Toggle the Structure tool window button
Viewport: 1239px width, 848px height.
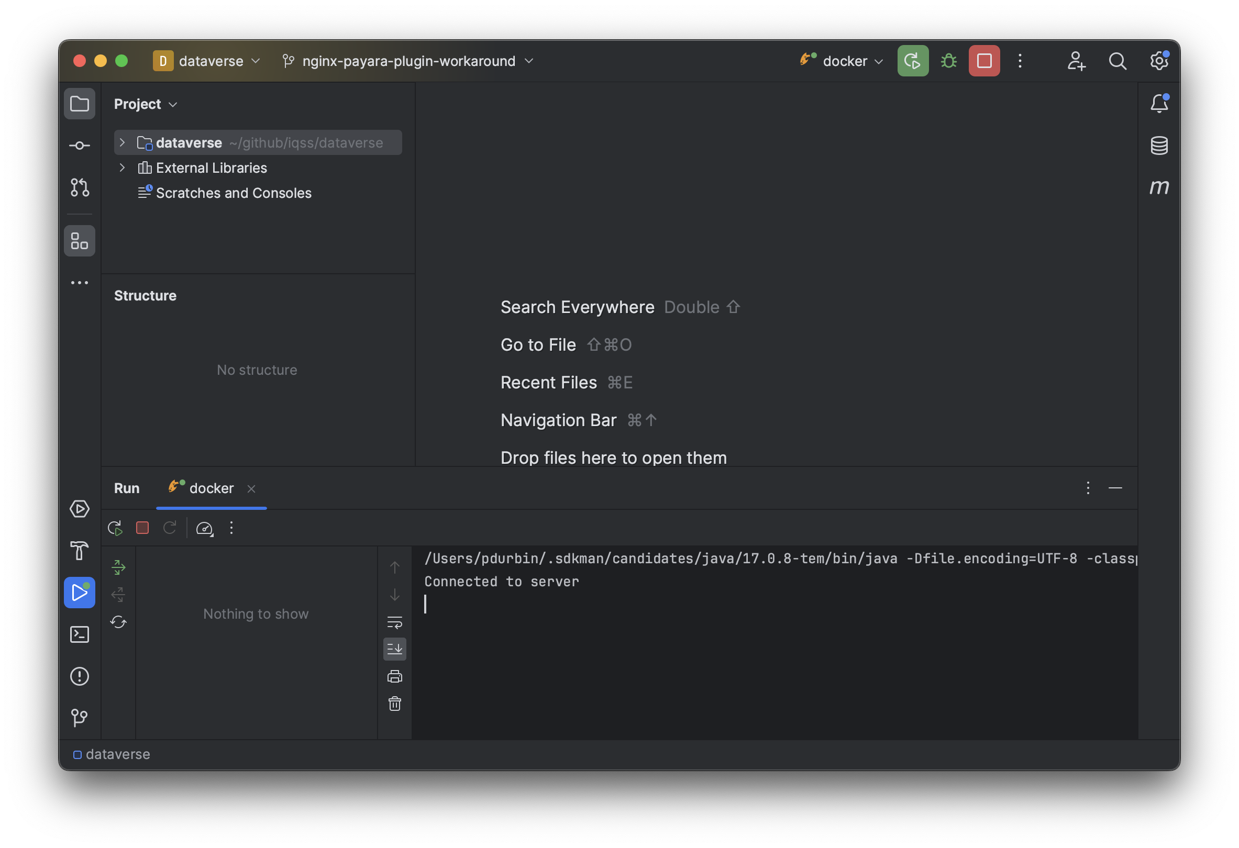(x=80, y=241)
